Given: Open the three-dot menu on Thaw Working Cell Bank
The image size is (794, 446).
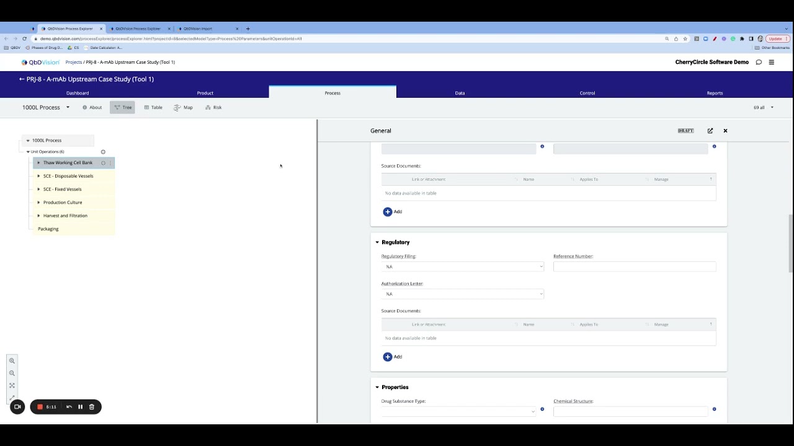Looking at the screenshot, I should (110, 163).
